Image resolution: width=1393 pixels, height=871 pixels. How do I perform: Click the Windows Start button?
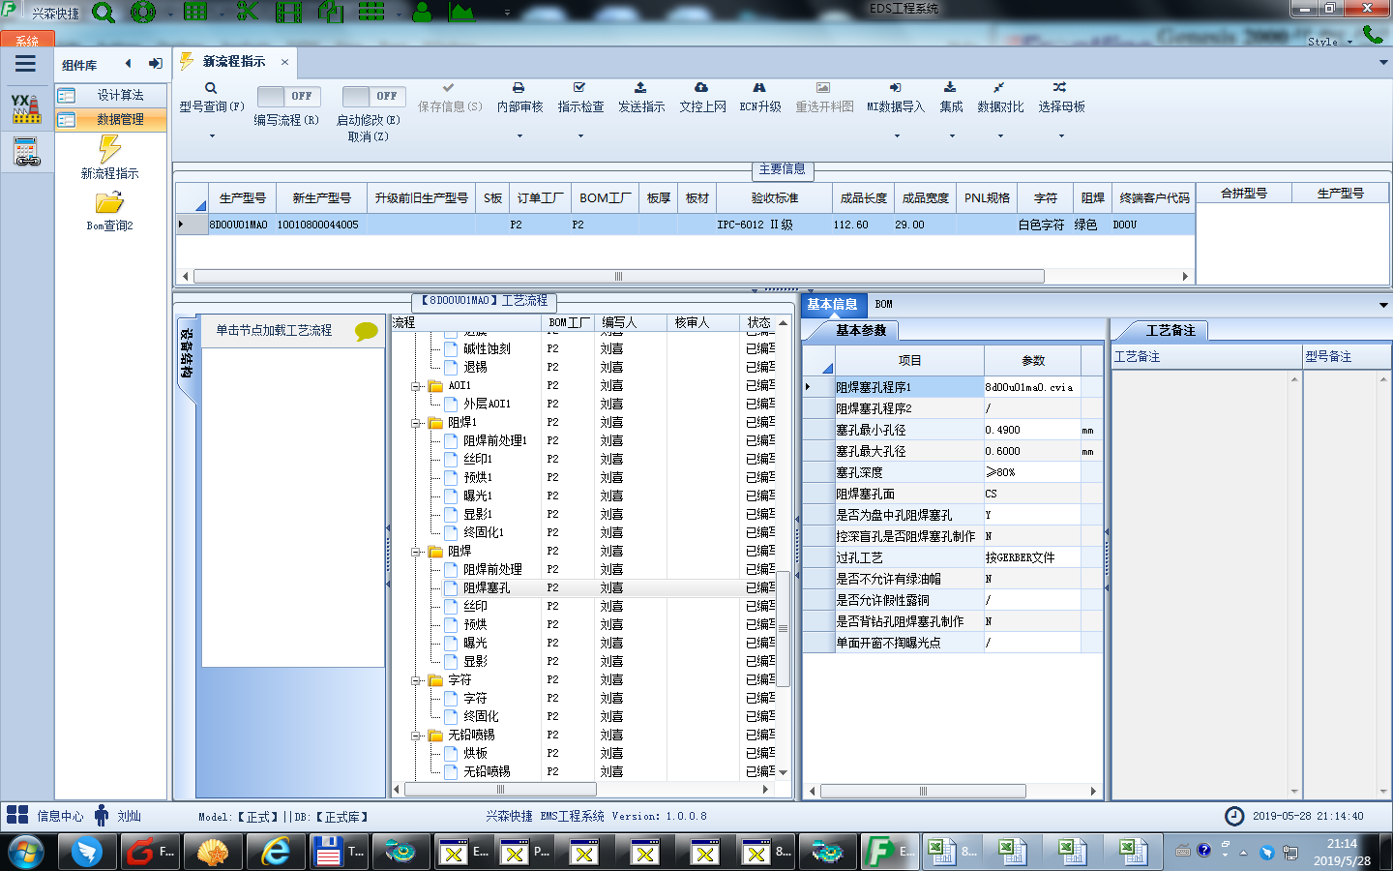coord(26,852)
